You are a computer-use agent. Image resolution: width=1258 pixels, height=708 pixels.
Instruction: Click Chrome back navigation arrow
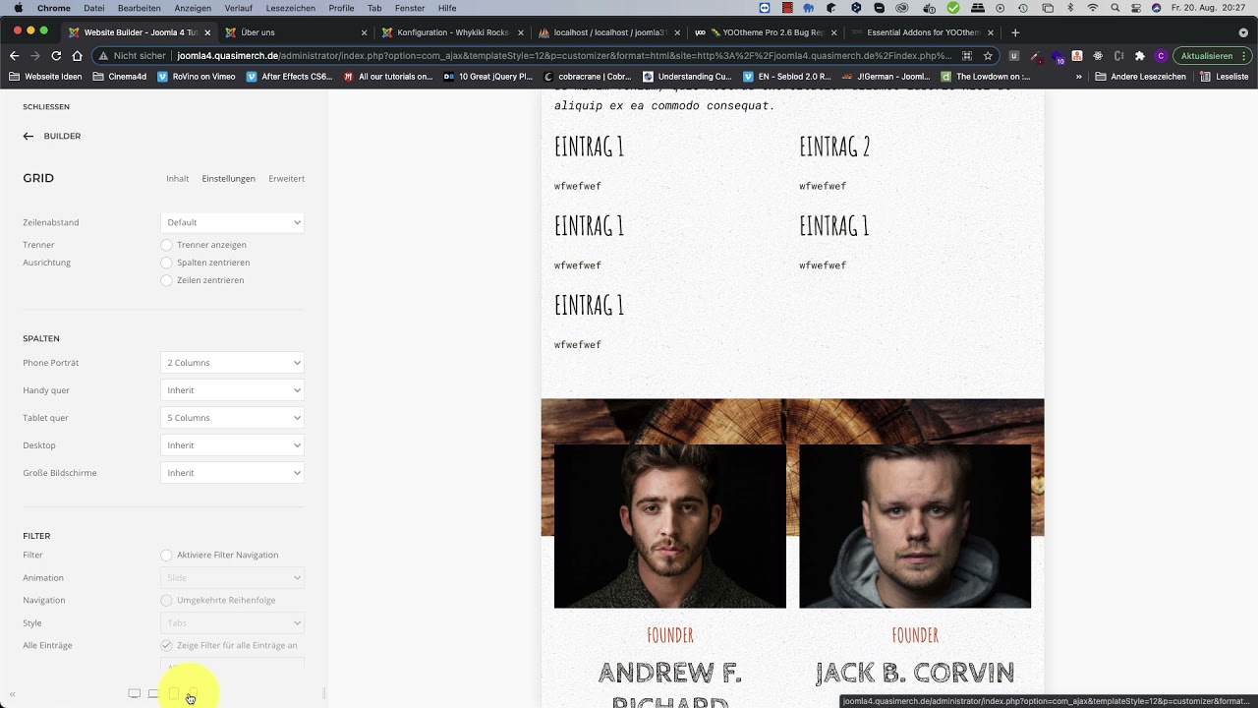[15, 56]
